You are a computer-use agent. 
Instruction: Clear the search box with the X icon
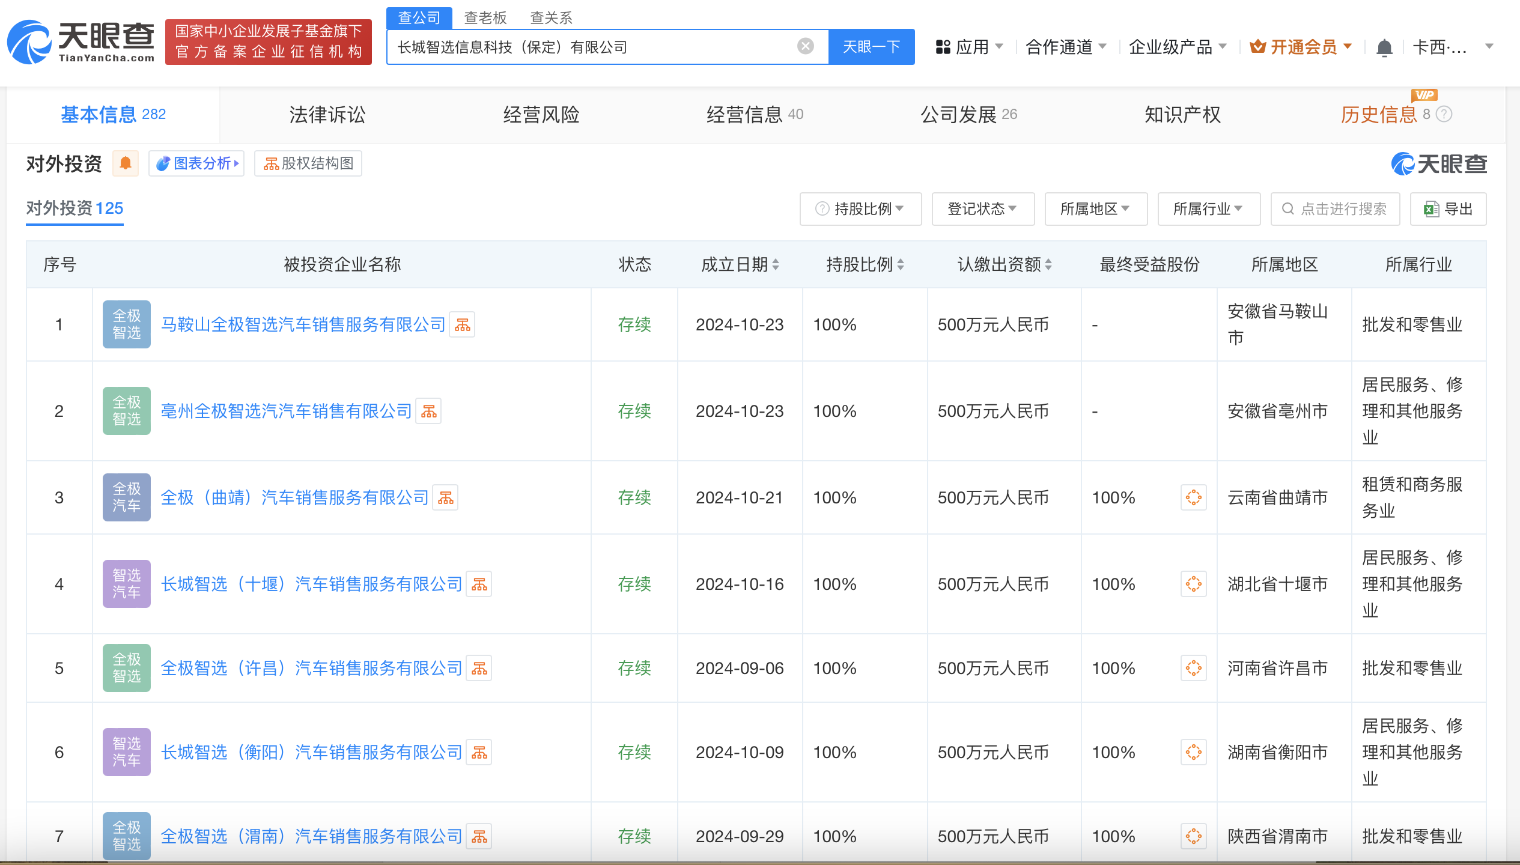(804, 46)
